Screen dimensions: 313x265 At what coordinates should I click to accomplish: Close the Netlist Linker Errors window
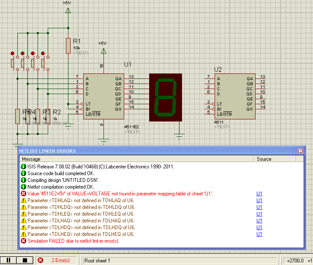point(300,151)
